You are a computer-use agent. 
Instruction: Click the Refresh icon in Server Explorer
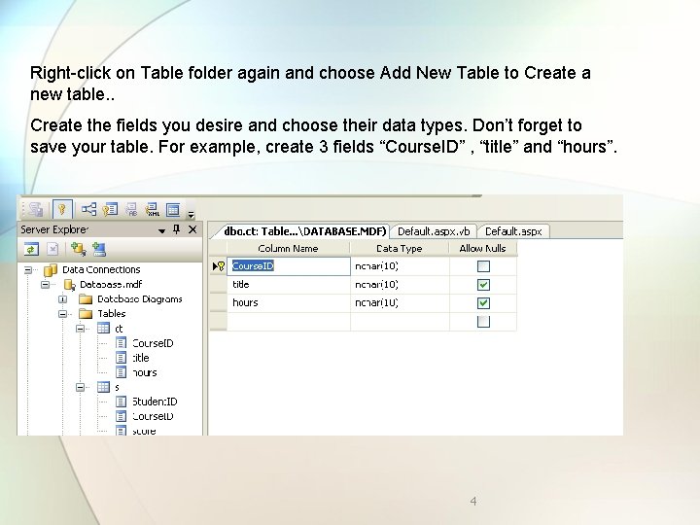31,249
